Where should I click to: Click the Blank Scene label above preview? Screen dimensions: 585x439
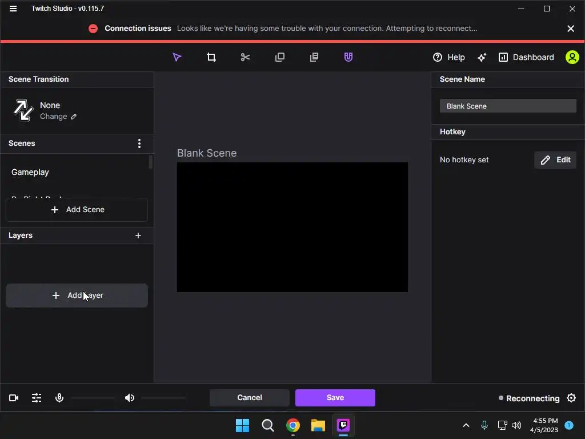207,153
